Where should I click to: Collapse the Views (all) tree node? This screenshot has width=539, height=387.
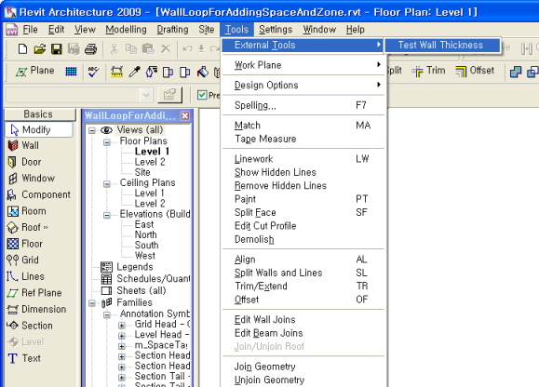click(92, 130)
